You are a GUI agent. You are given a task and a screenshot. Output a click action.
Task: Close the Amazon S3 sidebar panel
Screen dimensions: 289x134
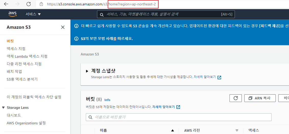(x=63, y=27)
